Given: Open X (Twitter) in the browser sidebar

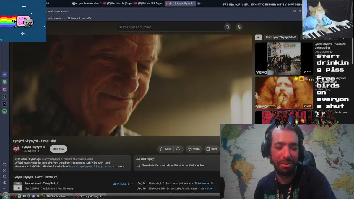Looking at the screenshot, I should [x=4, y=104].
